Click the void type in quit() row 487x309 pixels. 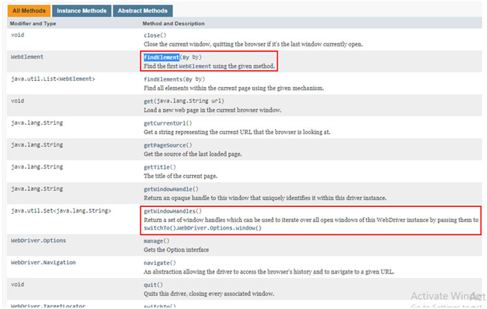click(x=17, y=284)
